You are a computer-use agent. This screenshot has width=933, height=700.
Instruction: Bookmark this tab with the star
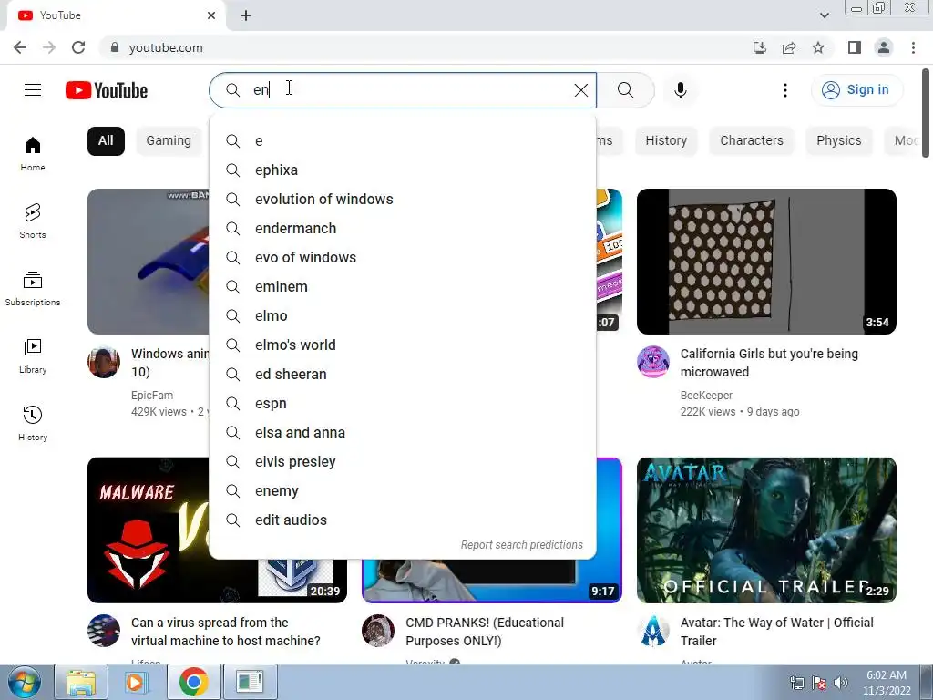818,47
